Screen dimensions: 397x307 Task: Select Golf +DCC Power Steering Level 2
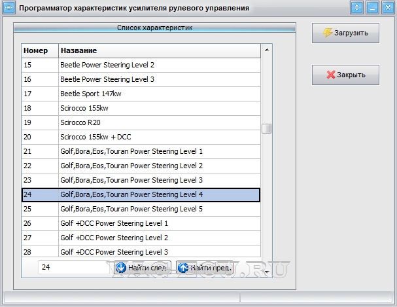tap(141, 238)
